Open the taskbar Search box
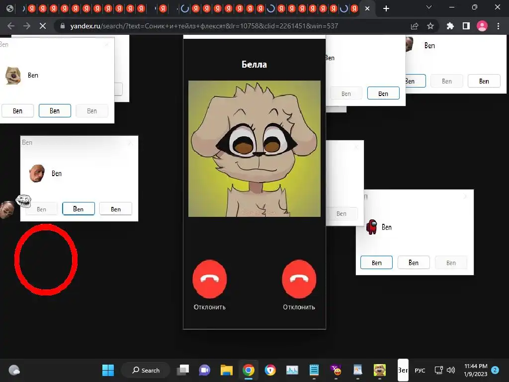This screenshot has width=509, height=382. (146, 370)
